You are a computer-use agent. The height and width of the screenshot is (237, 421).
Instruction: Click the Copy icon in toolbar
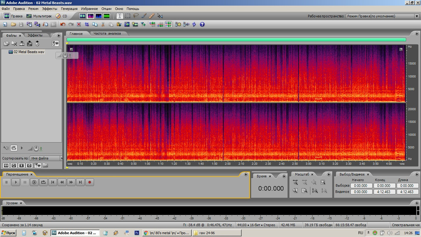click(x=95, y=24)
